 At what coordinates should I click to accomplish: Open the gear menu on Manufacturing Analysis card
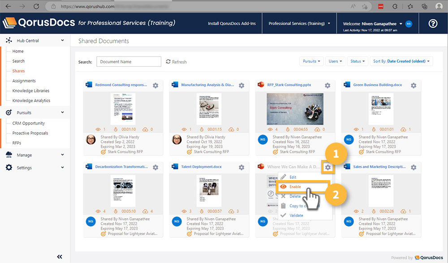[241, 86]
